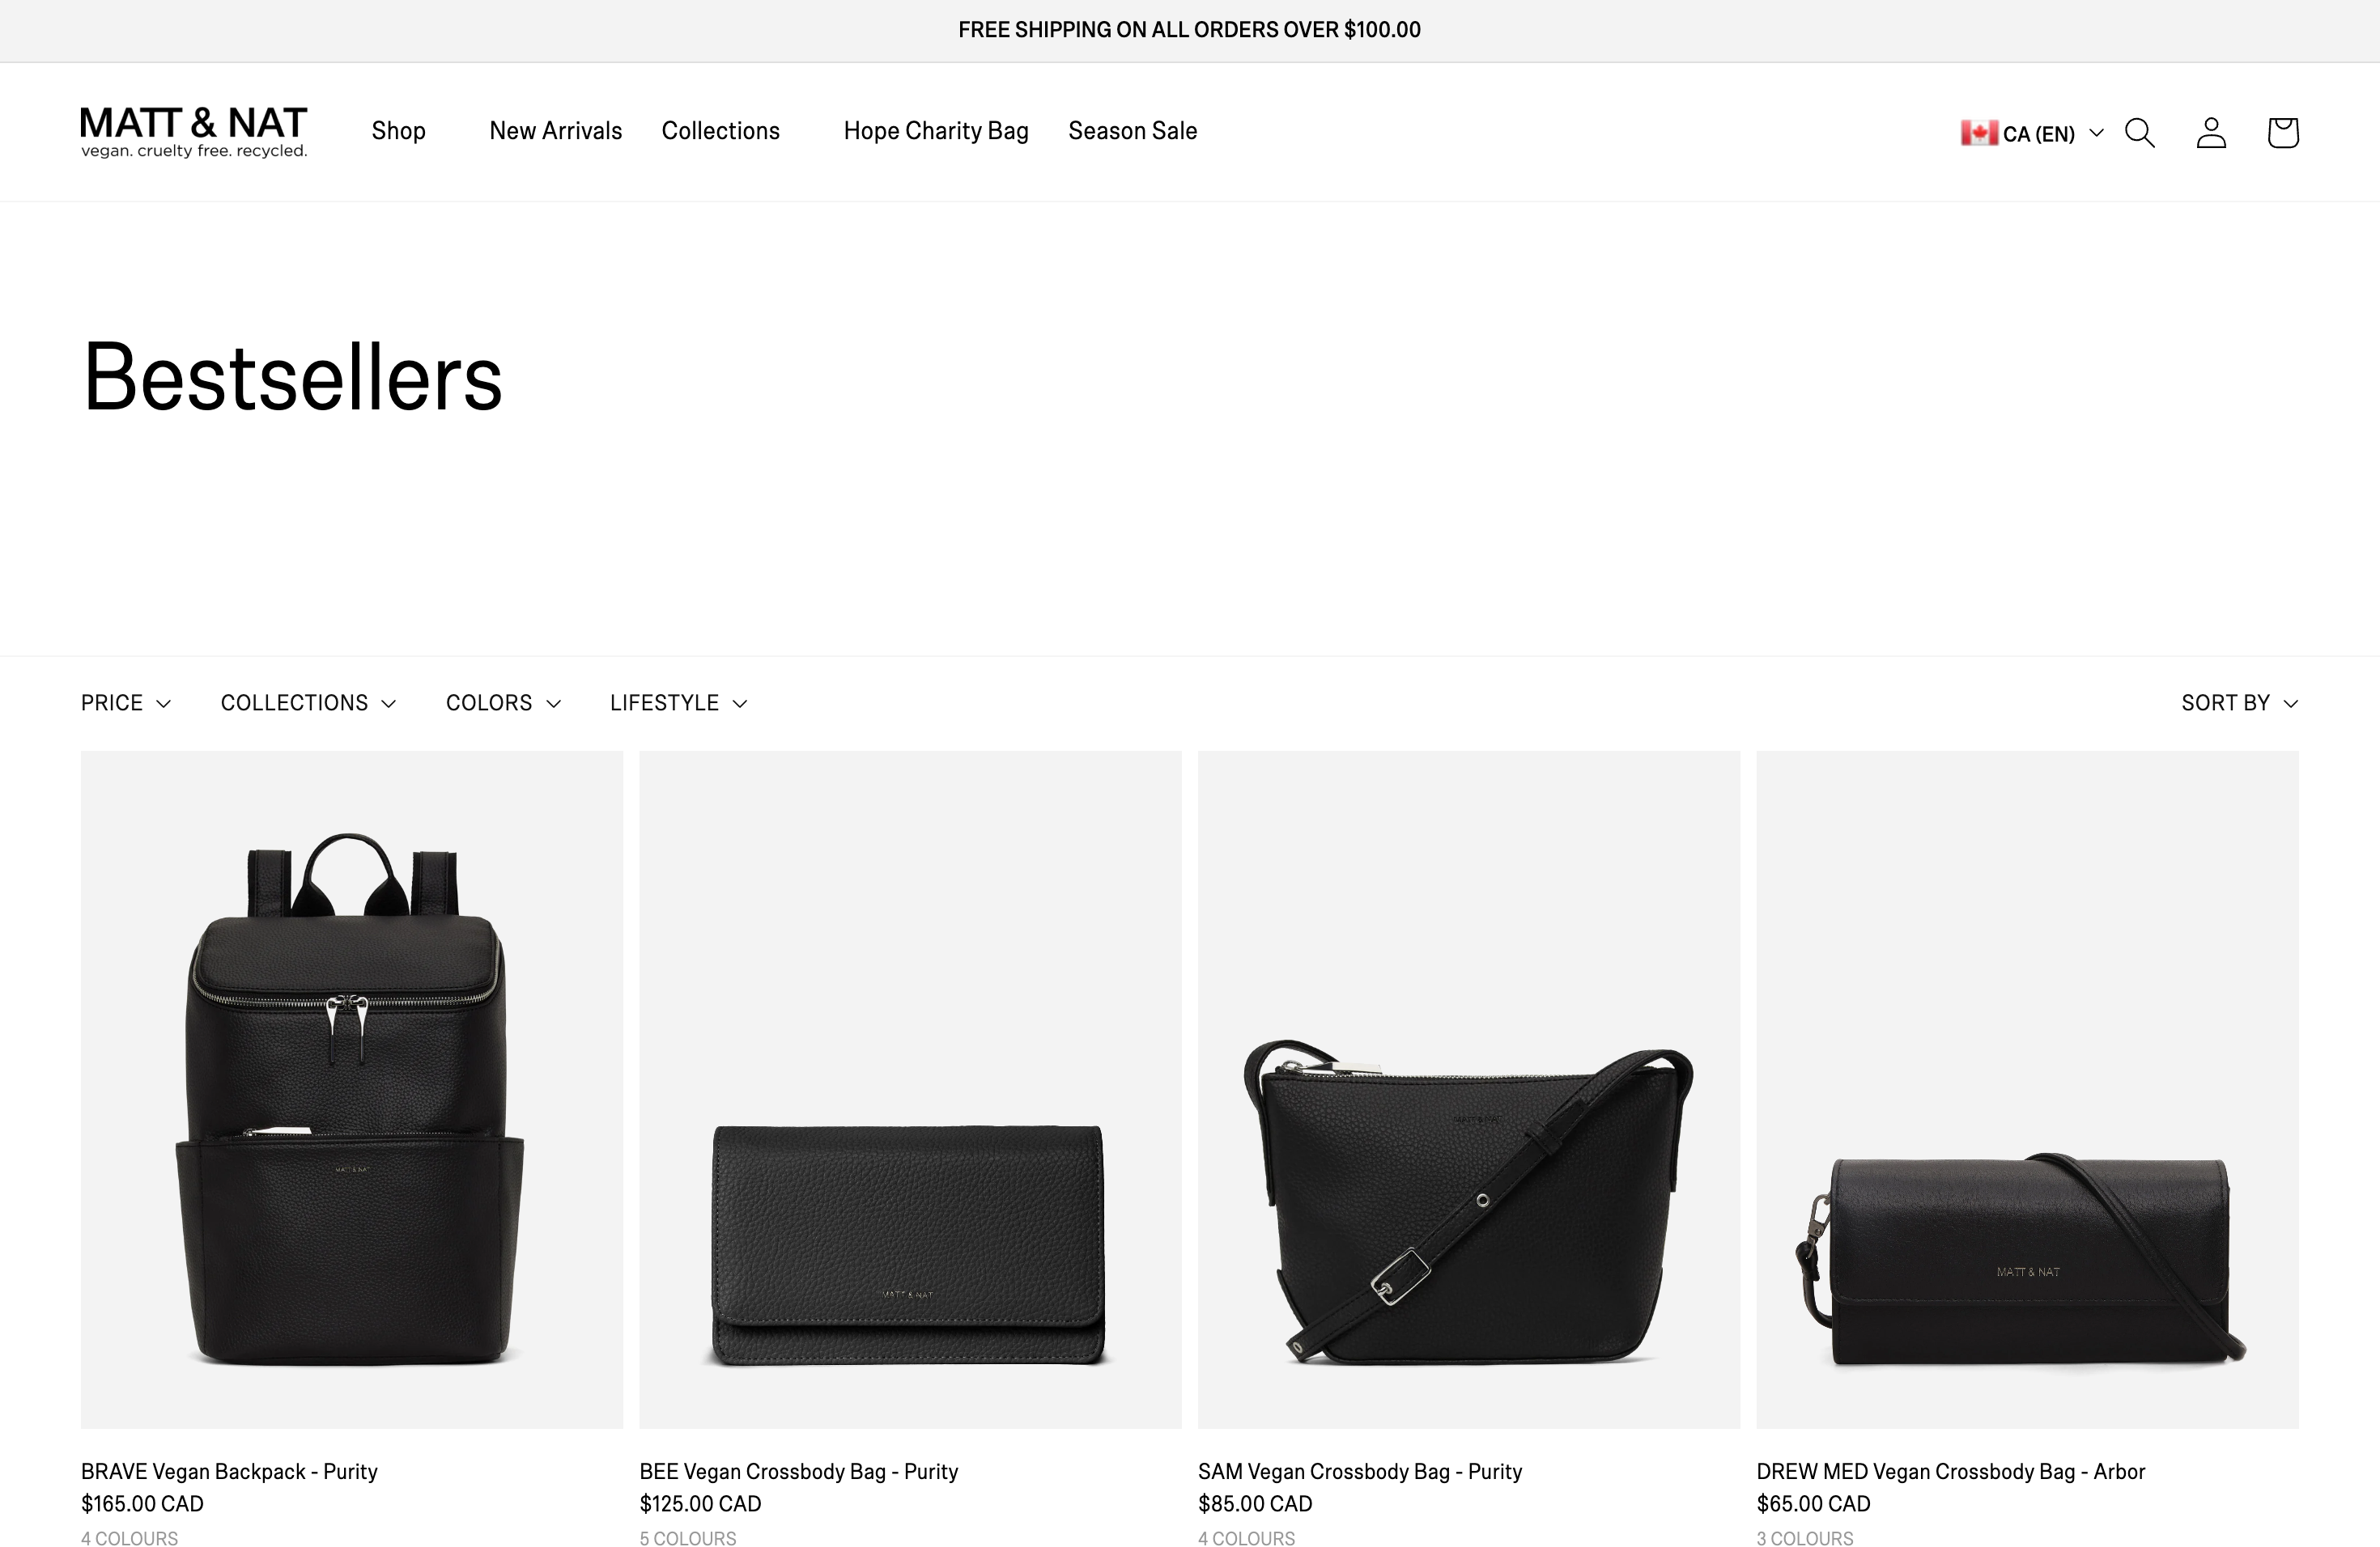
Task: Visit the Hope Charity Bag page
Action: tap(936, 131)
